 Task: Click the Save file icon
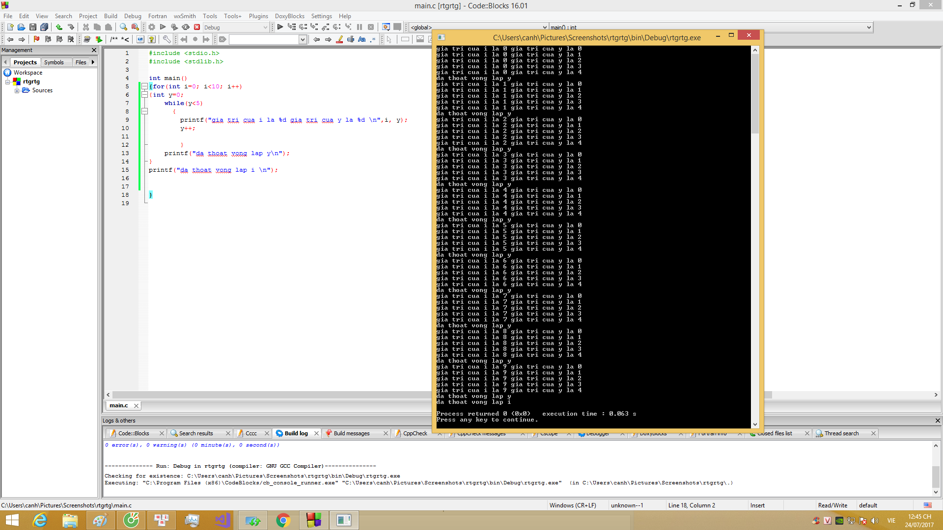click(32, 27)
